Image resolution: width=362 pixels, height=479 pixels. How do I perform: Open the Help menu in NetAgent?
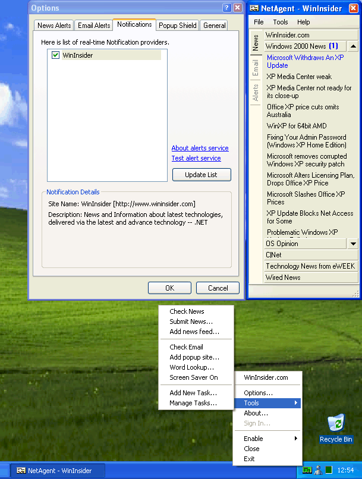[303, 22]
